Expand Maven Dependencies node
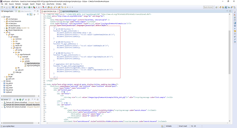Screen dimensions: 237x128 tap(4, 30)
